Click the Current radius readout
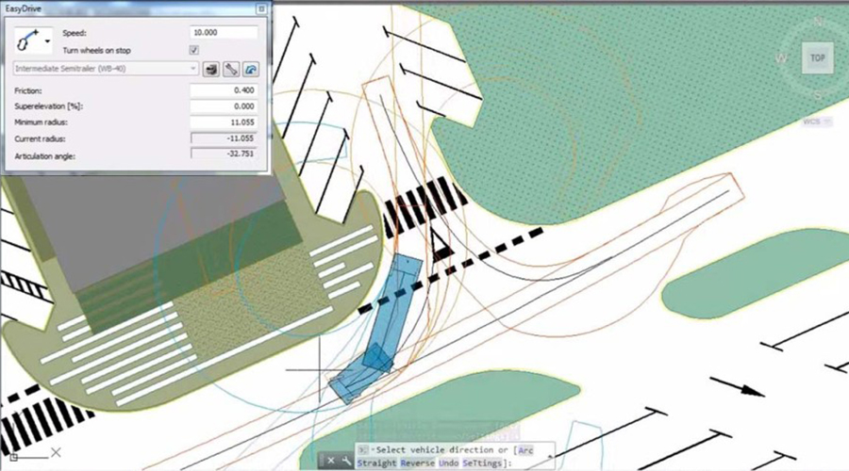The width and height of the screenshot is (849, 471). point(224,138)
